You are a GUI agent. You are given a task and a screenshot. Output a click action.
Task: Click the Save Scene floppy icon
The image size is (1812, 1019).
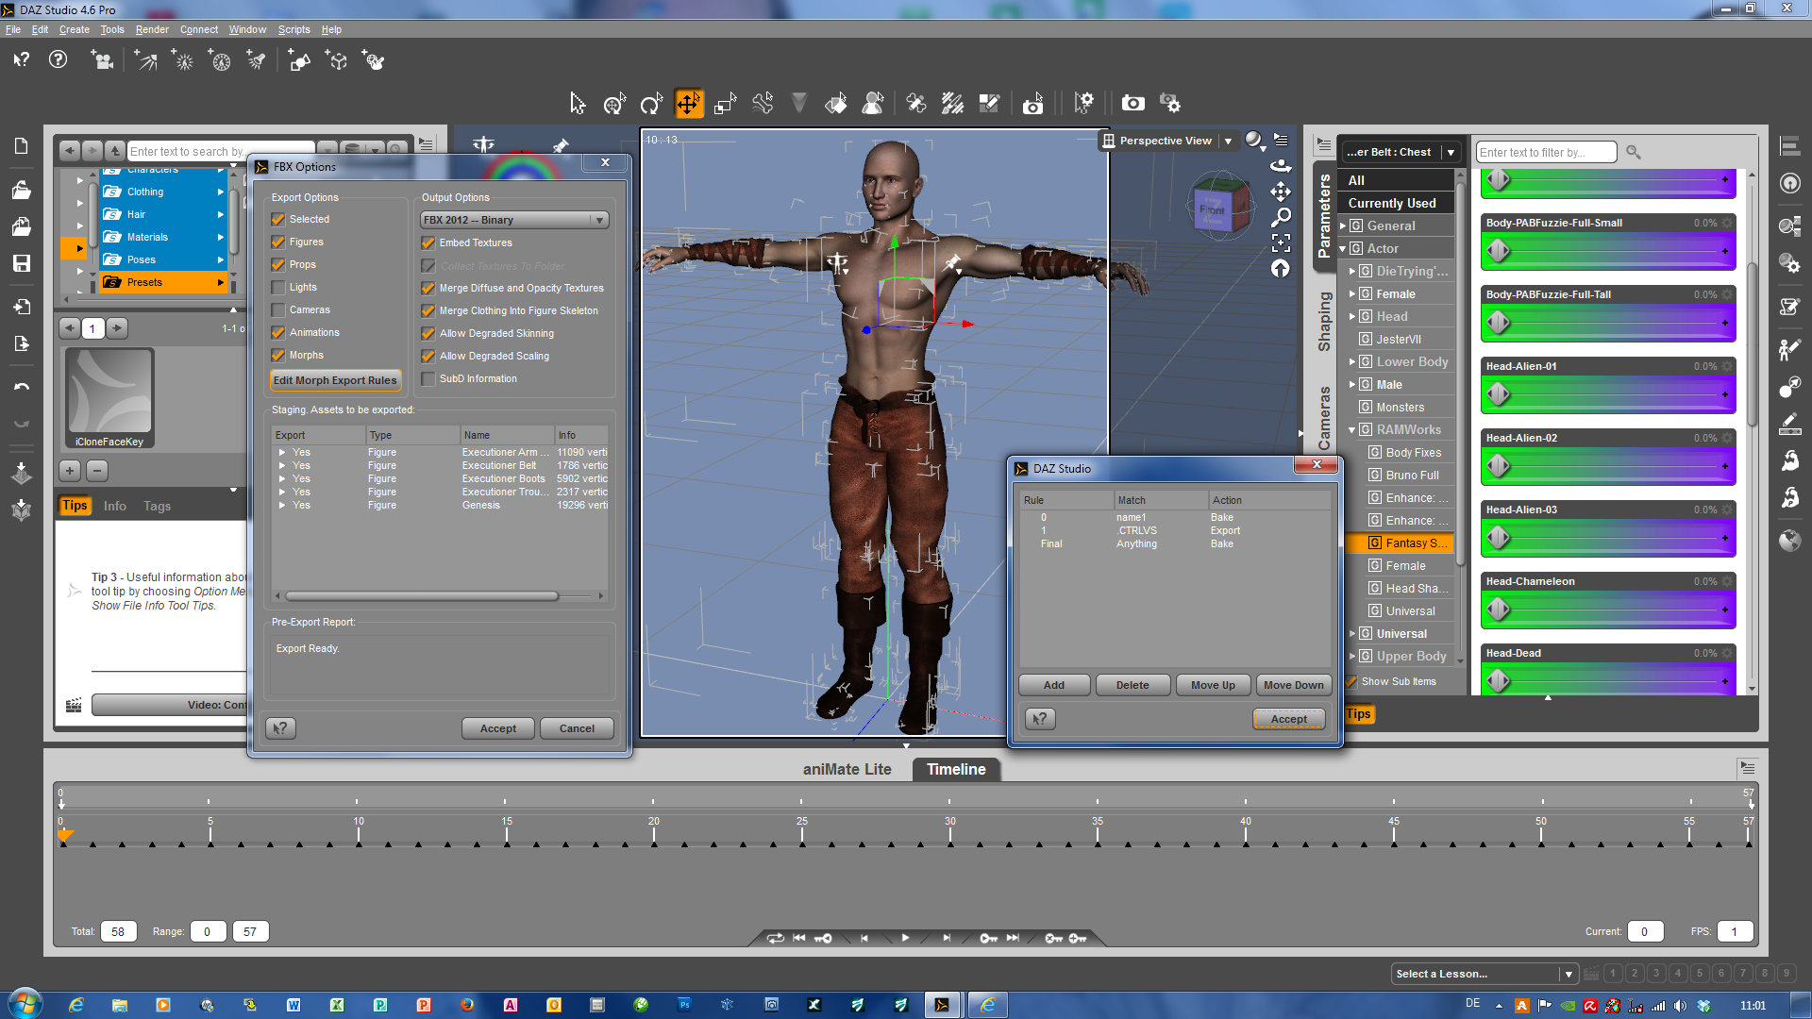(x=21, y=263)
